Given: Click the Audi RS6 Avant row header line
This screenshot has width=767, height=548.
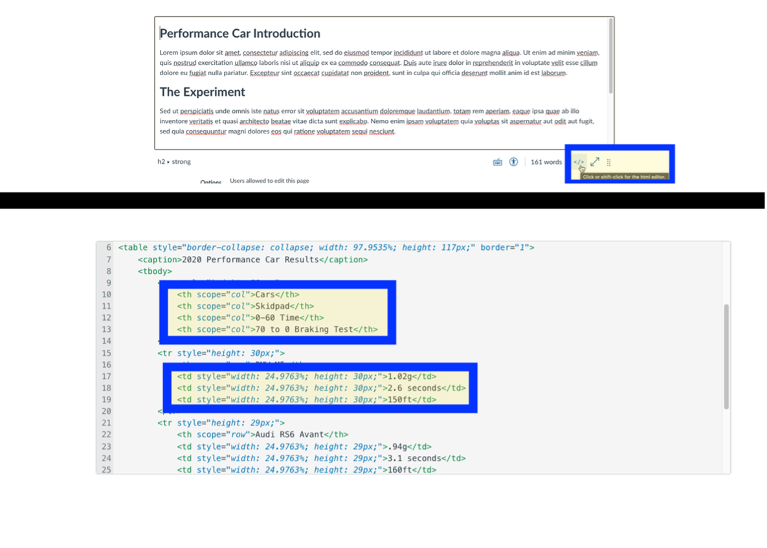Looking at the screenshot, I should point(262,435).
